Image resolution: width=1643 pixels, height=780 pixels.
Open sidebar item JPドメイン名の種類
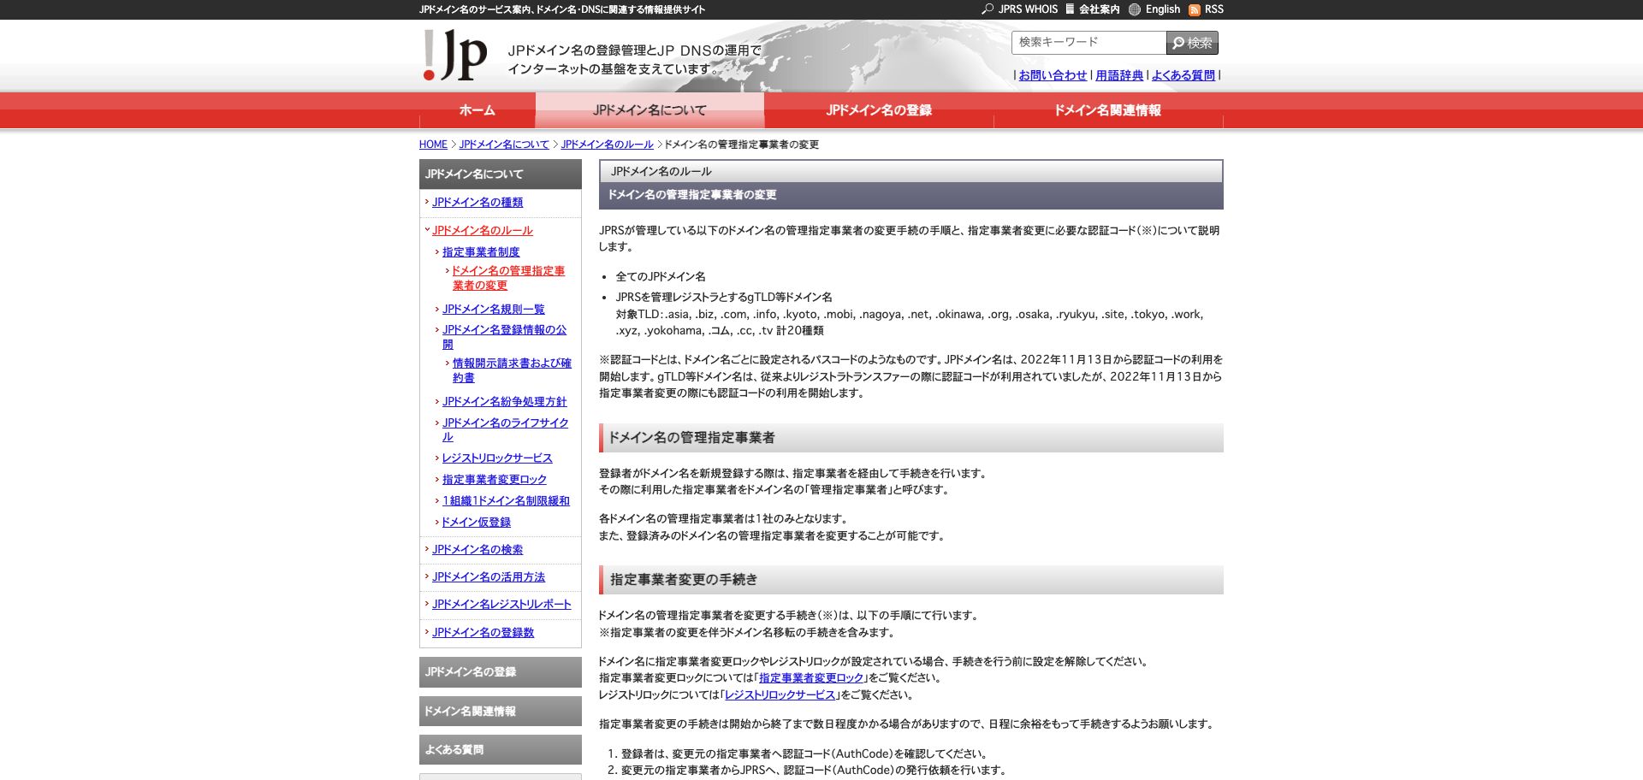coord(477,203)
